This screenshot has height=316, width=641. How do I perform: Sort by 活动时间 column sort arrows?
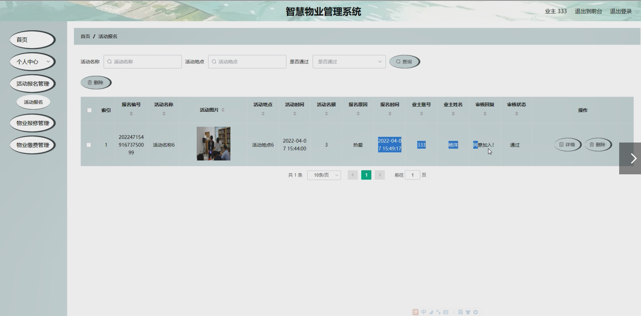[x=295, y=114]
